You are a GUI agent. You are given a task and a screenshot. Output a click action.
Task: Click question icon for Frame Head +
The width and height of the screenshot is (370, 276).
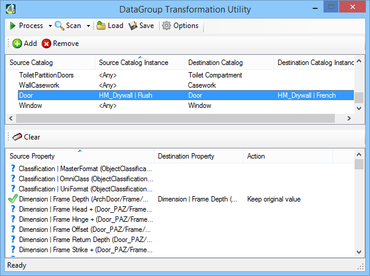13,209
